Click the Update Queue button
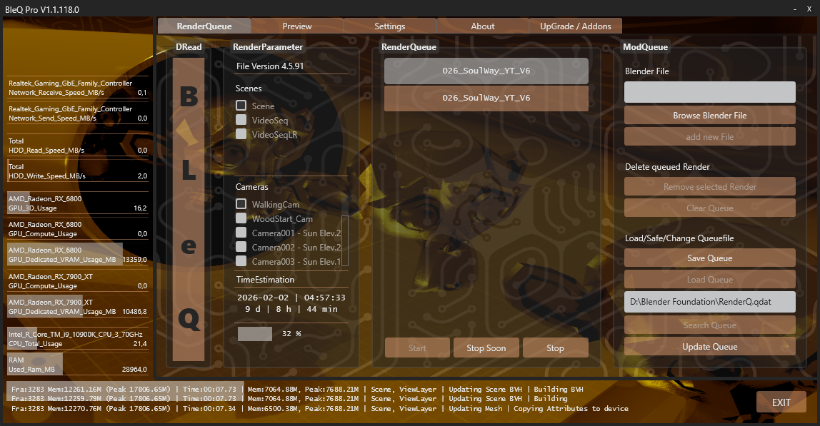Viewport: 820px width, 426px height. pos(710,347)
